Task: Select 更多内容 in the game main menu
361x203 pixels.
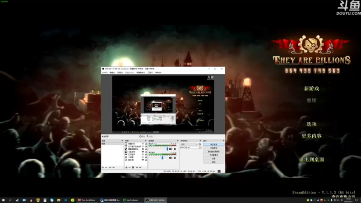Action: [x=311, y=136]
